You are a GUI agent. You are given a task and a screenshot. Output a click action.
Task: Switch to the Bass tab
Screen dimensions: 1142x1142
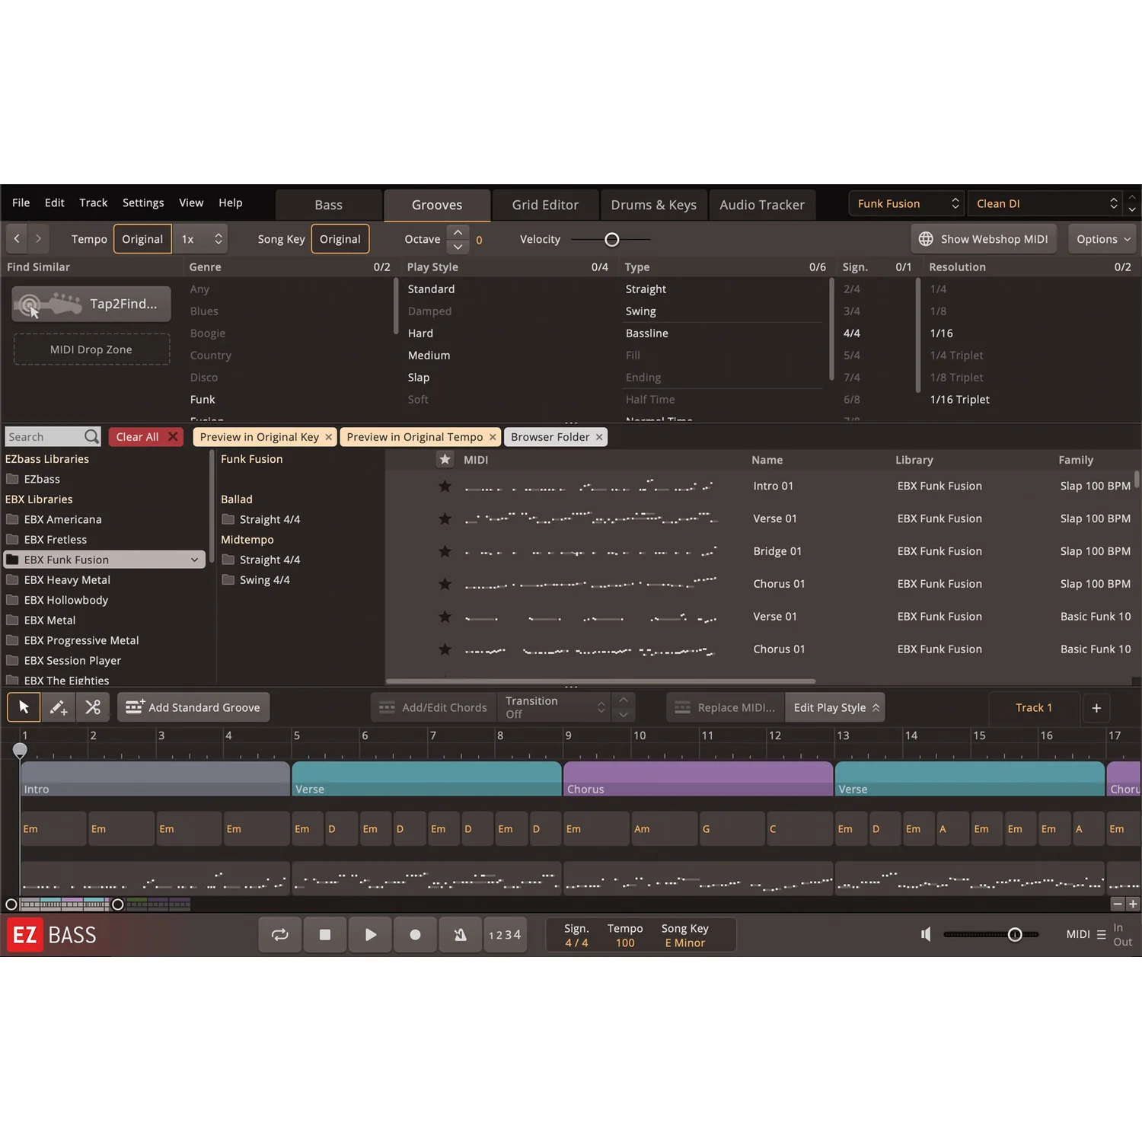tap(328, 205)
